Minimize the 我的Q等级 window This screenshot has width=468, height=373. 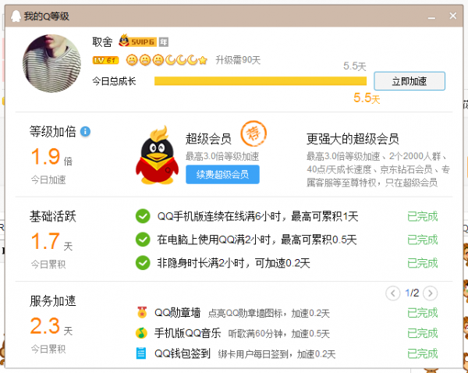(431, 16)
